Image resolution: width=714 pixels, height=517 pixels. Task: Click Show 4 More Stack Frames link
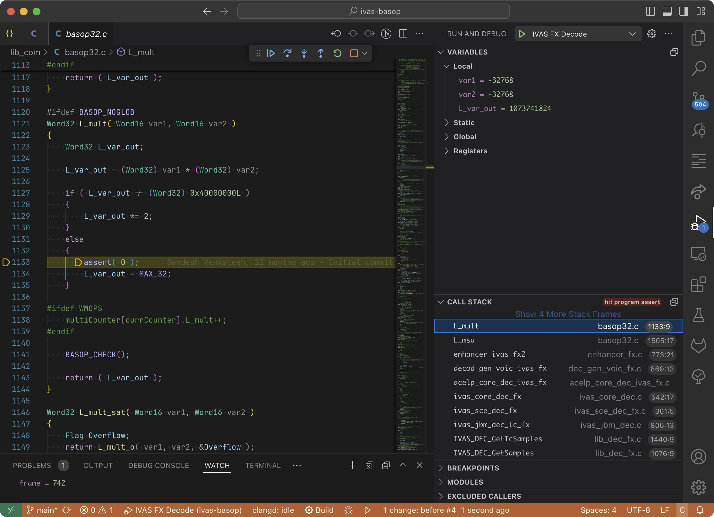tap(568, 314)
